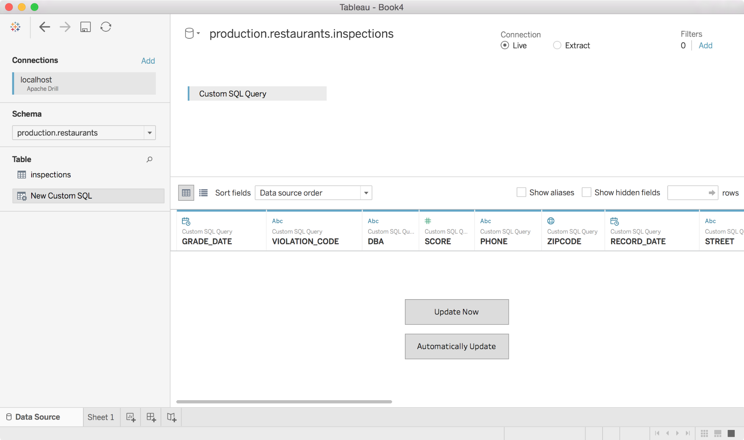The width and height of the screenshot is (744, 440).
Task: Open the production.restaurants schema dropdown
Action: [150, 133]
